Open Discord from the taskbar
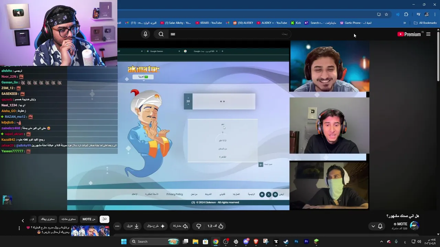 click(246, 242)
